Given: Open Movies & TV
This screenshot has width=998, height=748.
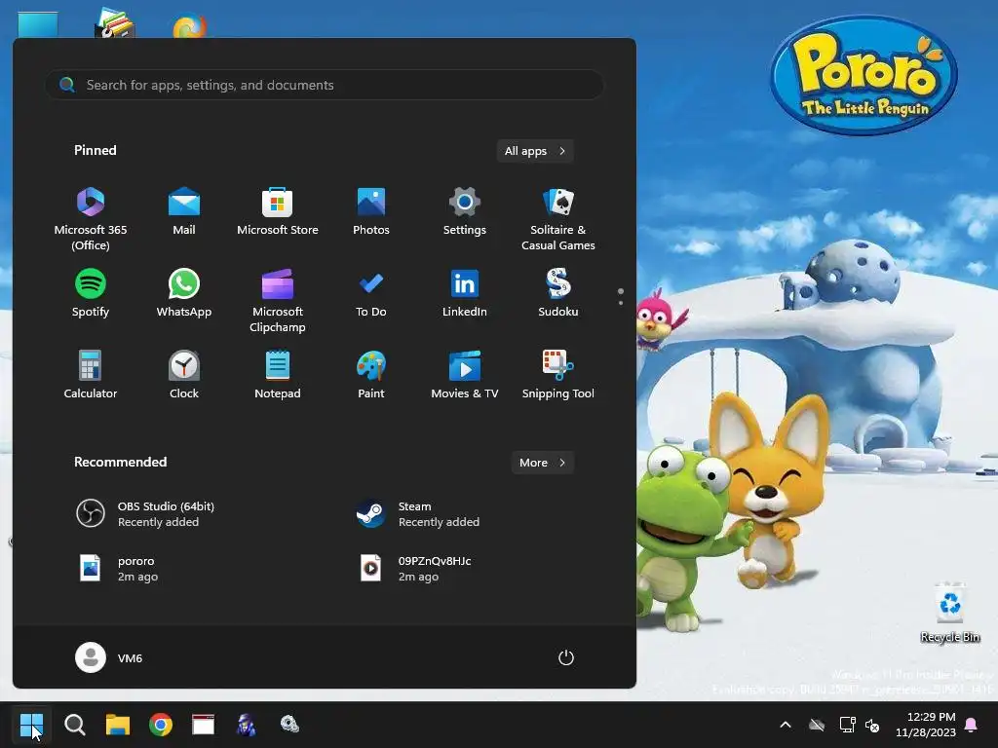Looking at the screenshot, I should coord(465,375).
